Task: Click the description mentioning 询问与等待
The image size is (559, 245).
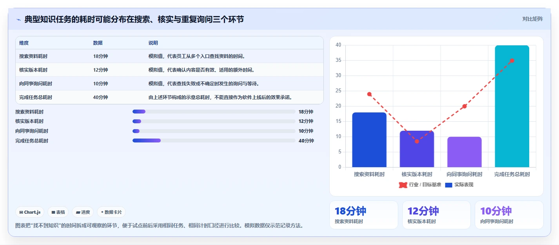Action: (204, 84)
